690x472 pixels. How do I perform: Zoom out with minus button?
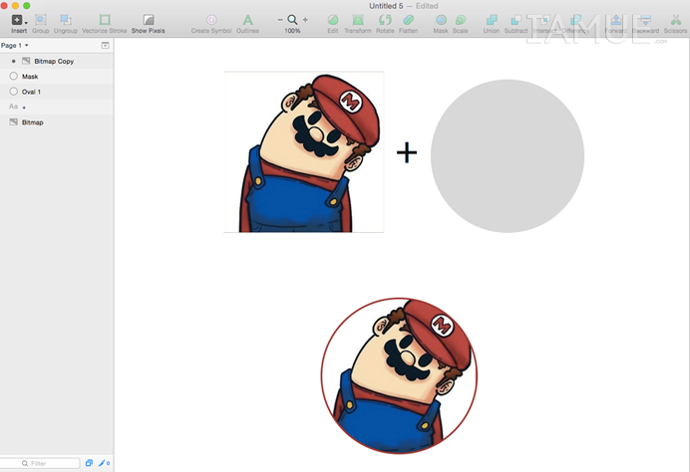pos(280,20)
